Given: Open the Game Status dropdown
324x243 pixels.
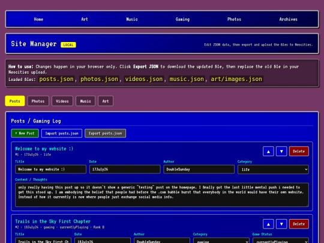Looking at the screenshot, I should point(281,241).
